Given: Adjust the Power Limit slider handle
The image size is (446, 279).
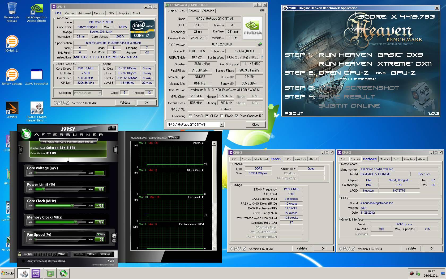Looking at the screenshot, I should (44, 189).
